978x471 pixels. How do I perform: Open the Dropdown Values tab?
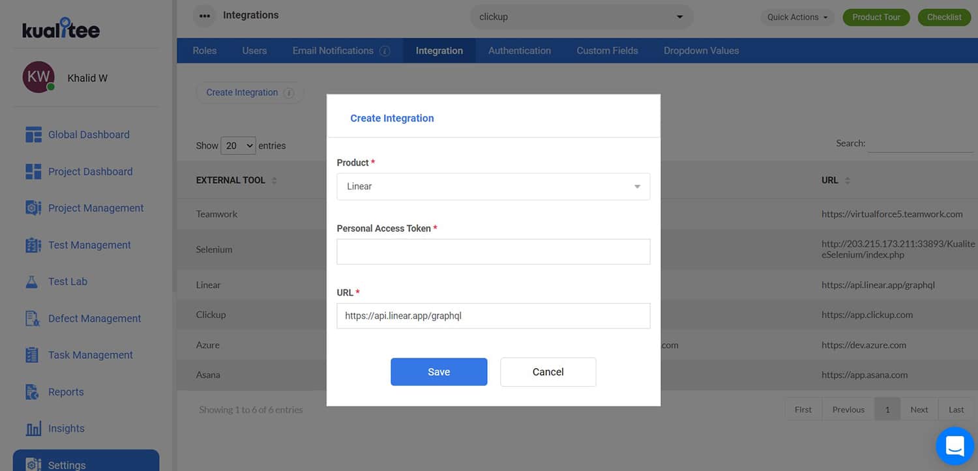coord(702,51)
